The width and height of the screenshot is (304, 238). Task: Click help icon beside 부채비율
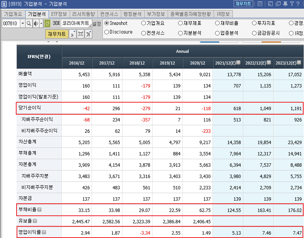pyautogui.click(x=39, y=210)
